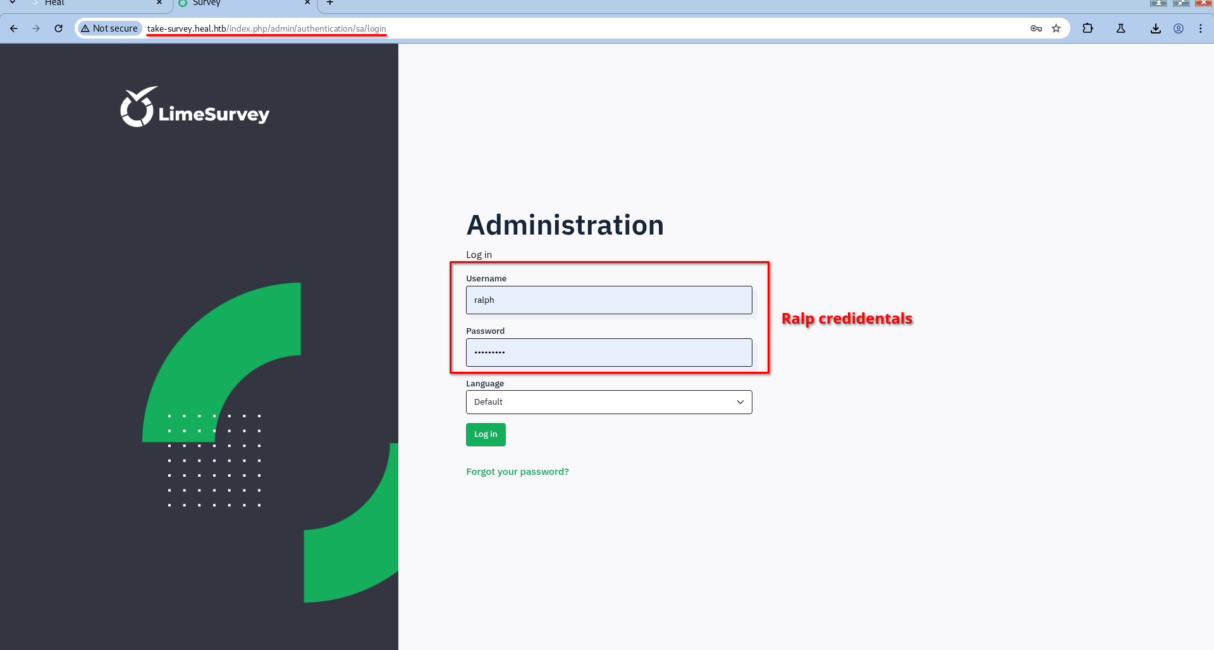Focus the Username input field
The height and width of the screenshot is (650, 1214).
(608, 300)
